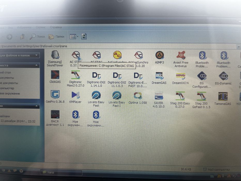Click the 'папа' taskbar window button
Image resolution: width=241 pixels, height=181 pixels.
pos(61,172)
